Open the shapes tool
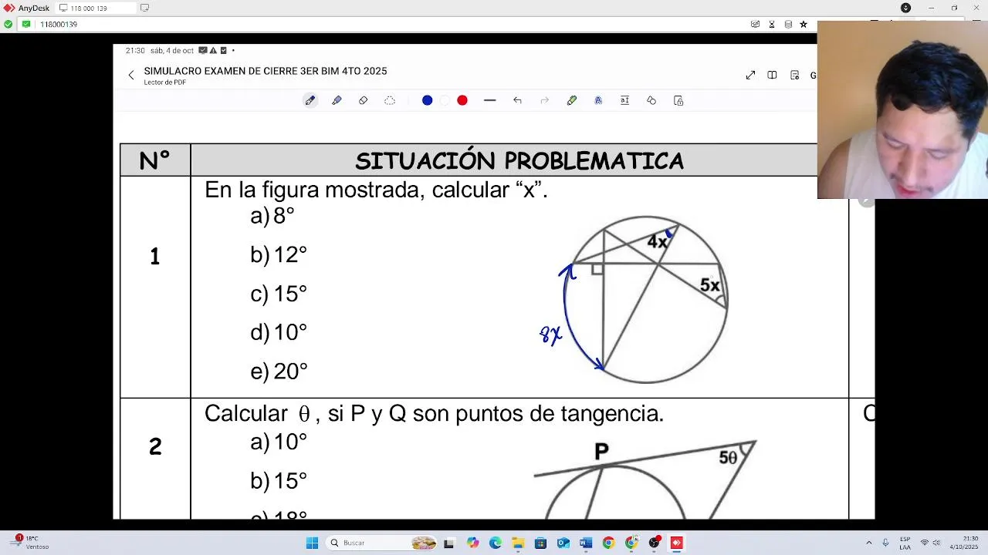This screenshot has height=555, width=988. (651, 100)
